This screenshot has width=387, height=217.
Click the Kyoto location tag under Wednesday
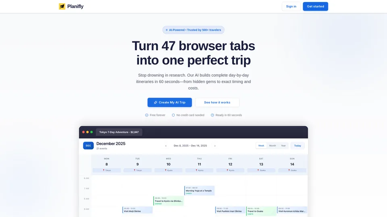169,170
